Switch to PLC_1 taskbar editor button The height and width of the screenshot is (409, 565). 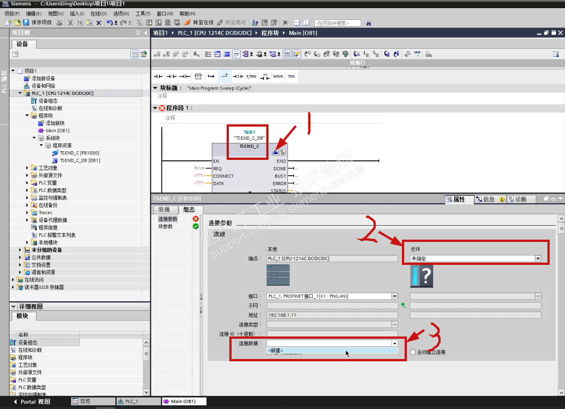pos(138,401)
